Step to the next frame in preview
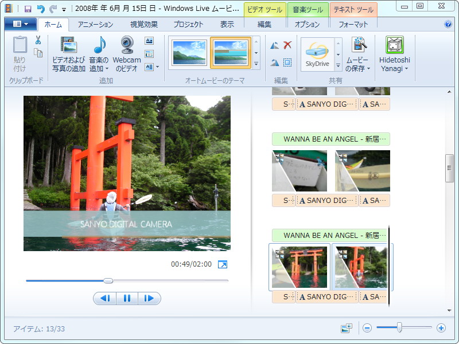 coord(149,299)
